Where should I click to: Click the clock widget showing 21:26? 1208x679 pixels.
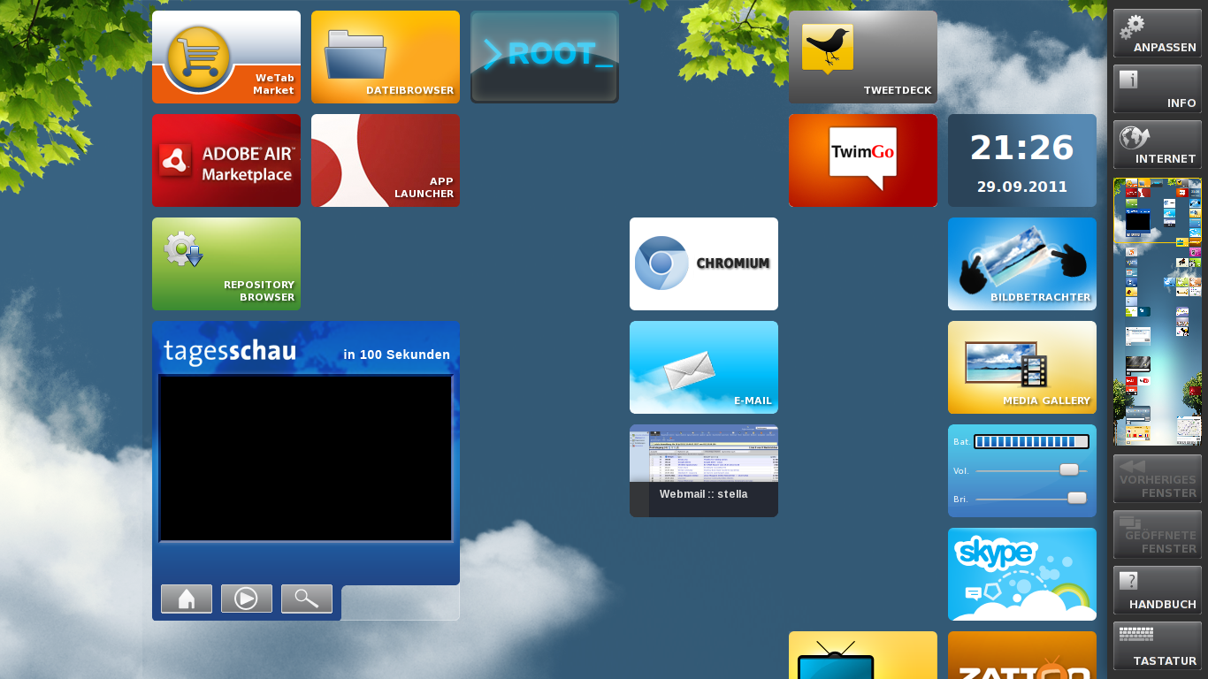(x=1022, y=161)
